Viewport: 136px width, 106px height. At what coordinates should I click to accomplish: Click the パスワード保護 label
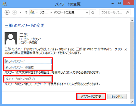click(x=28, y=43)
